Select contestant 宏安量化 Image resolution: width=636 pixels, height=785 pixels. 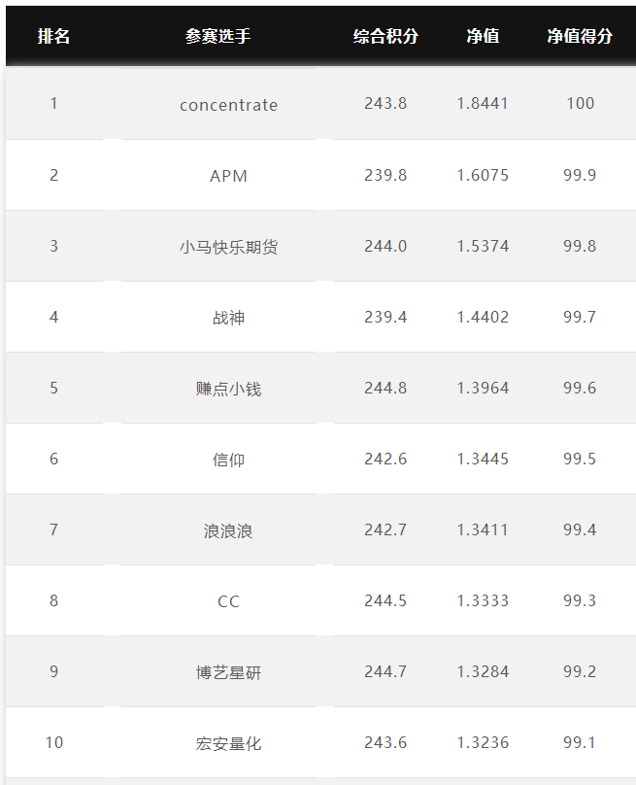coord(229,743)
